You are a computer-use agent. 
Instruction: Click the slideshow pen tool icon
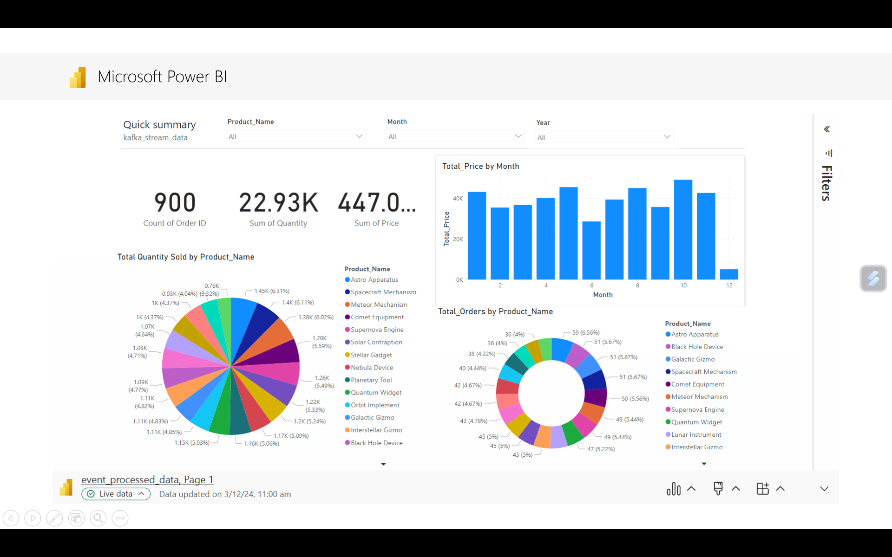click(54, 518)
